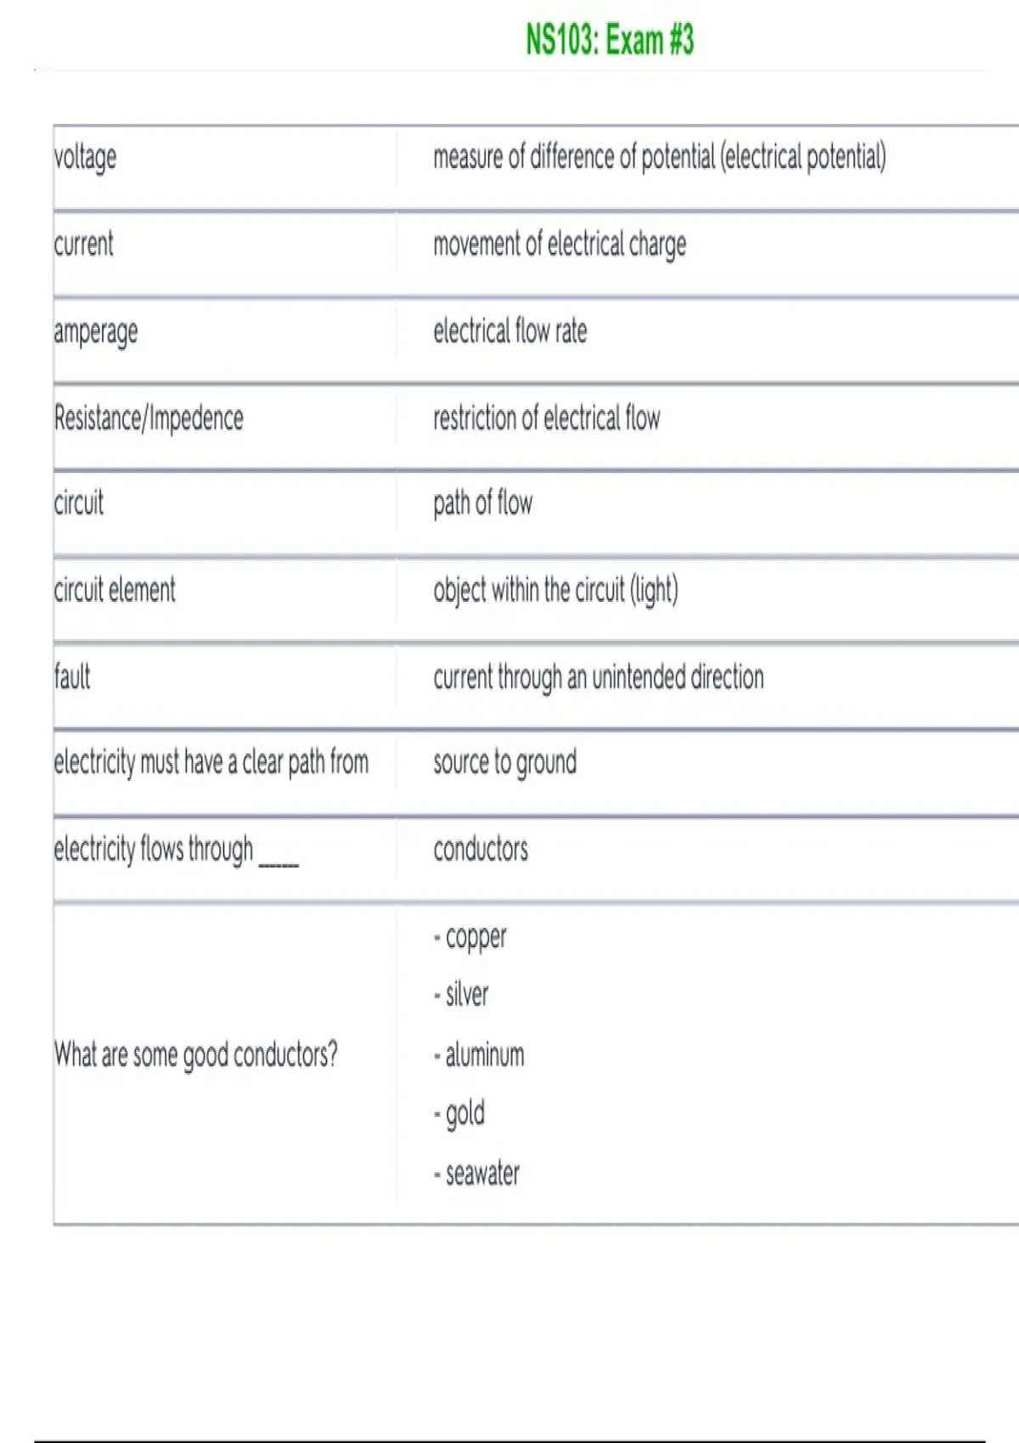Click the 'electrical flow rate' definition
The image size is (1019, 1443).
509,331
